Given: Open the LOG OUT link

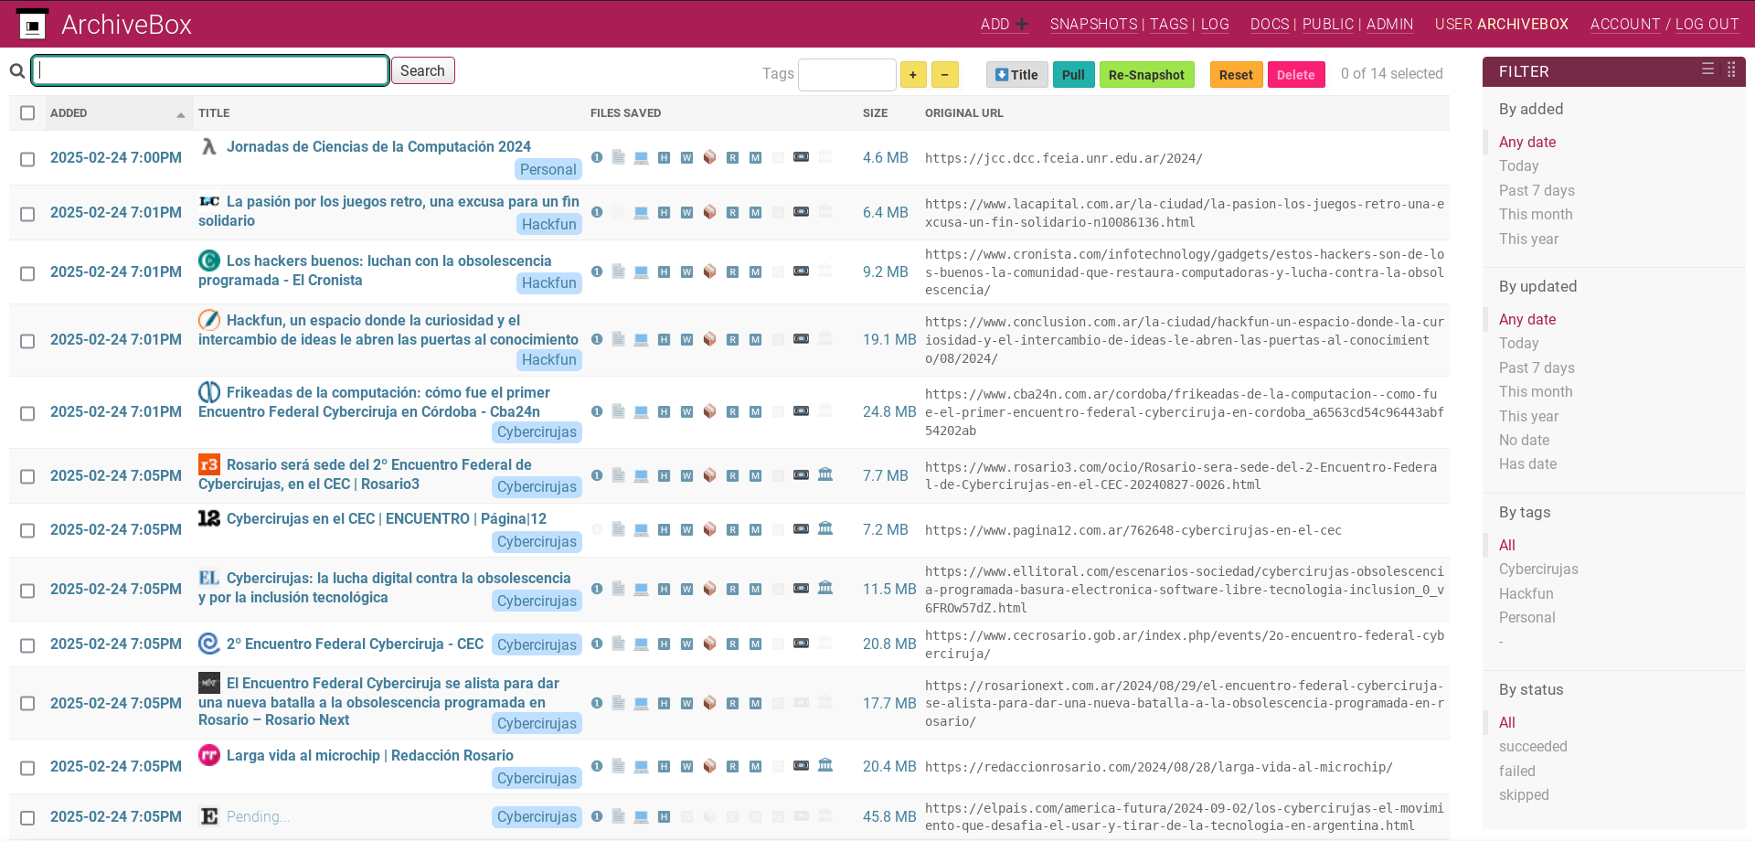Looking at the screenshot, I should coord(1707,25).
